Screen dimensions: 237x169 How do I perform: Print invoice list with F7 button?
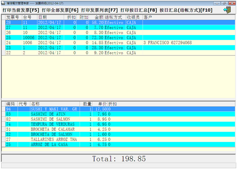[x=99, y=10]
